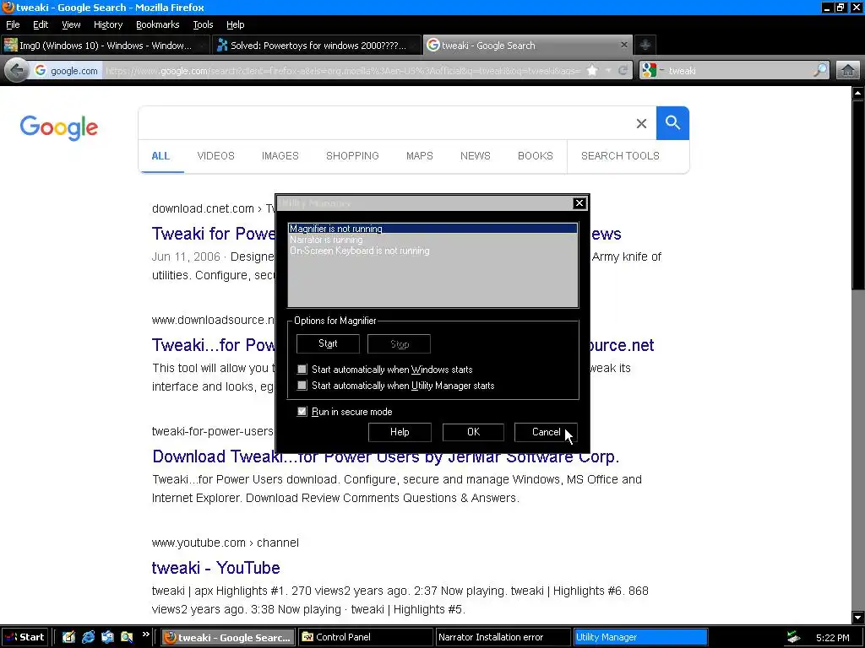This screenshot has height=648, width=865.
Task: Select 'On-Screen Keyboard is not running' entry
Action: (432, 251)
